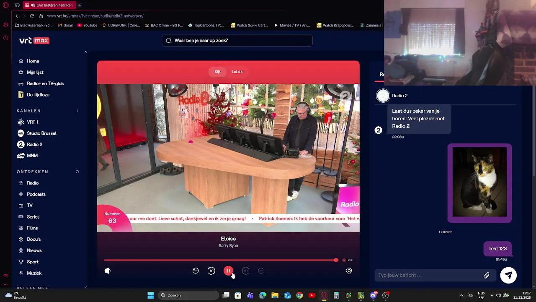Open YouTube bookmark
536x302 pixels.
pyautogui.click(x=87, y=25)
